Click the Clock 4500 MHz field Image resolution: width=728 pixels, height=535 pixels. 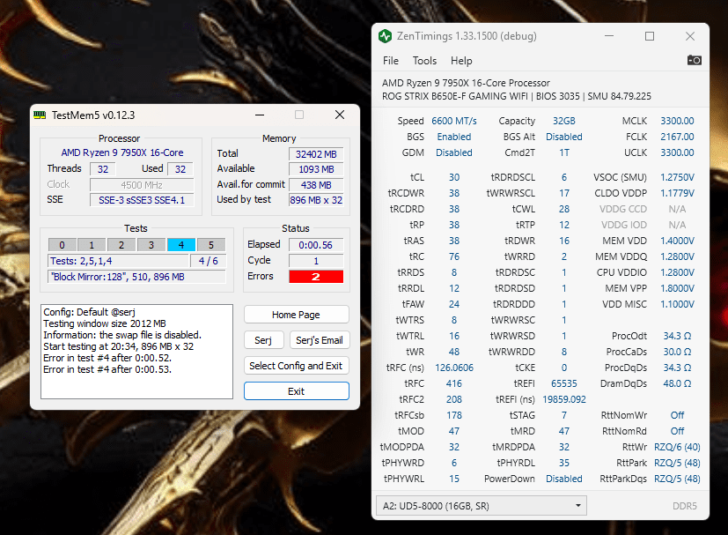[142, 185]
